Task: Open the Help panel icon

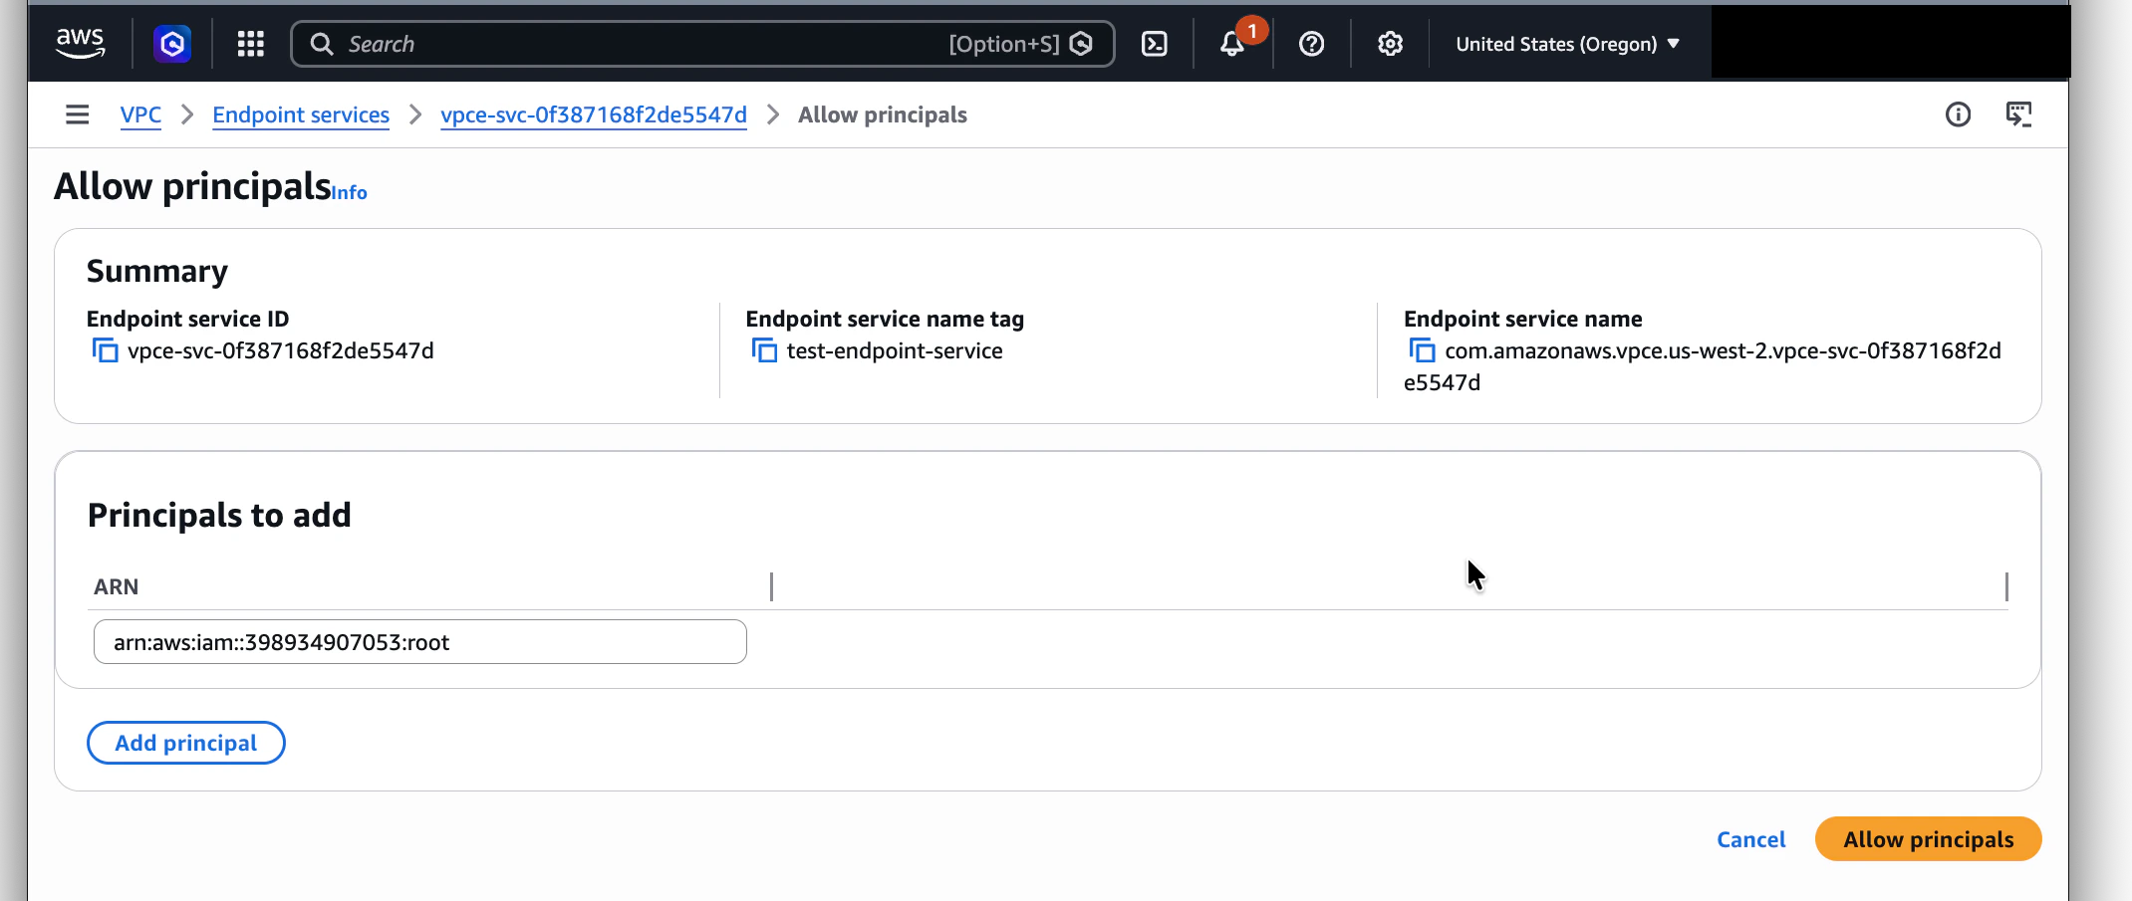Action: click(1311, 43)
